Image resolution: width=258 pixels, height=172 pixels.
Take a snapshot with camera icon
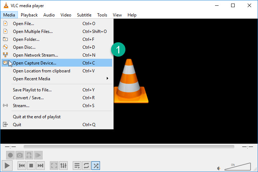tap(20, 155)
